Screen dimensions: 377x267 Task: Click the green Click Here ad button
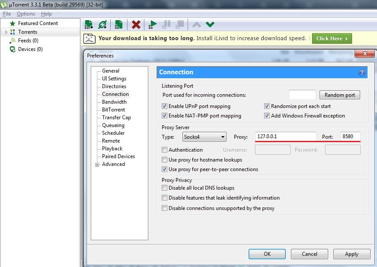click(332, 38)
